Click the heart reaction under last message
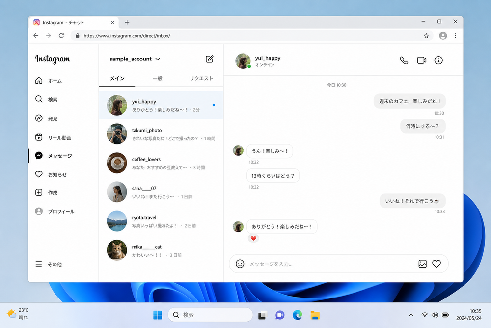The height and width of the screenshot is (328, 491). click(253, 239)
